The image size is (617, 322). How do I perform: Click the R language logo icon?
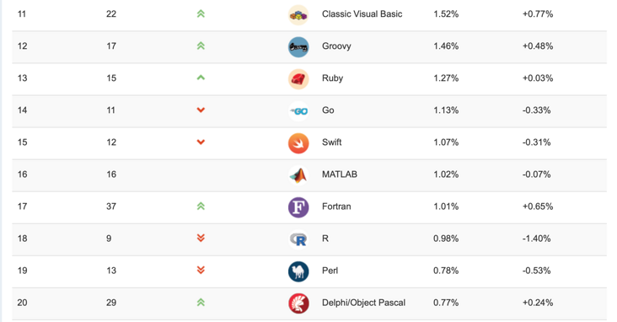click(298, 239)
